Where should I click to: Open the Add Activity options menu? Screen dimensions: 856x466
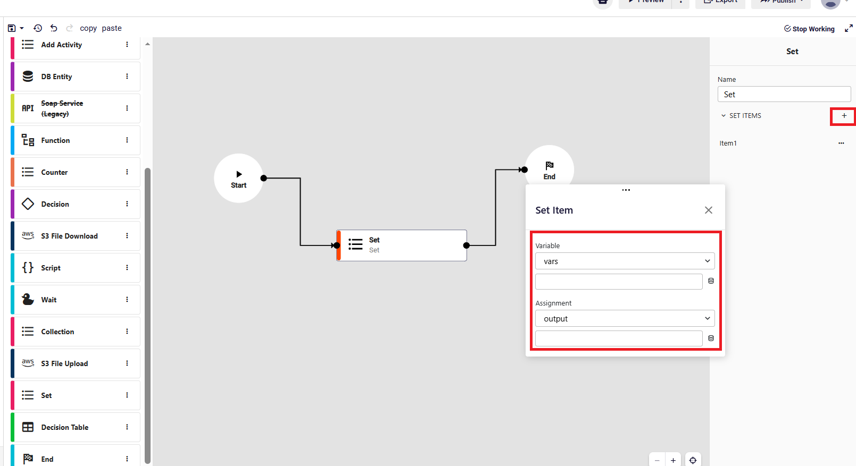coord(127,45)
